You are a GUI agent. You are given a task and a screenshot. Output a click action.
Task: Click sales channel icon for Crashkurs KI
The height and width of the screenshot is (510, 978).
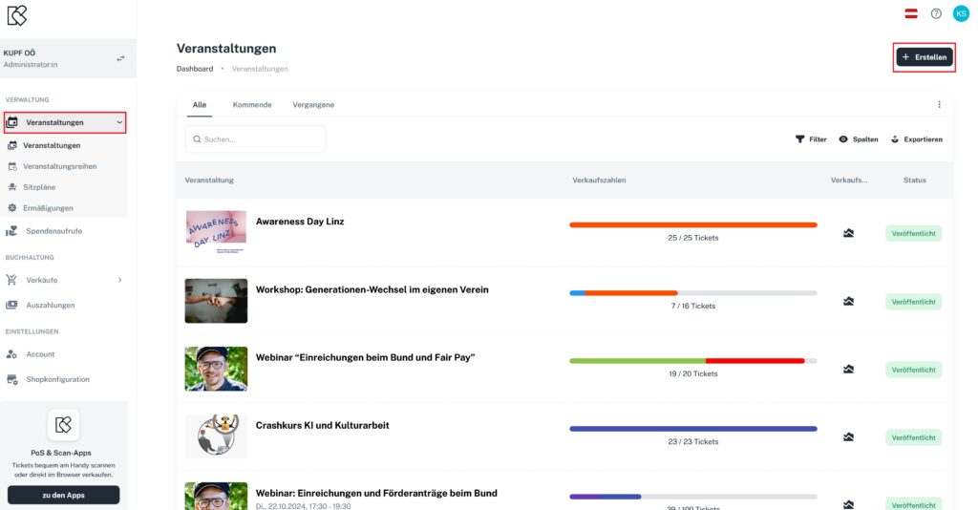848,437
